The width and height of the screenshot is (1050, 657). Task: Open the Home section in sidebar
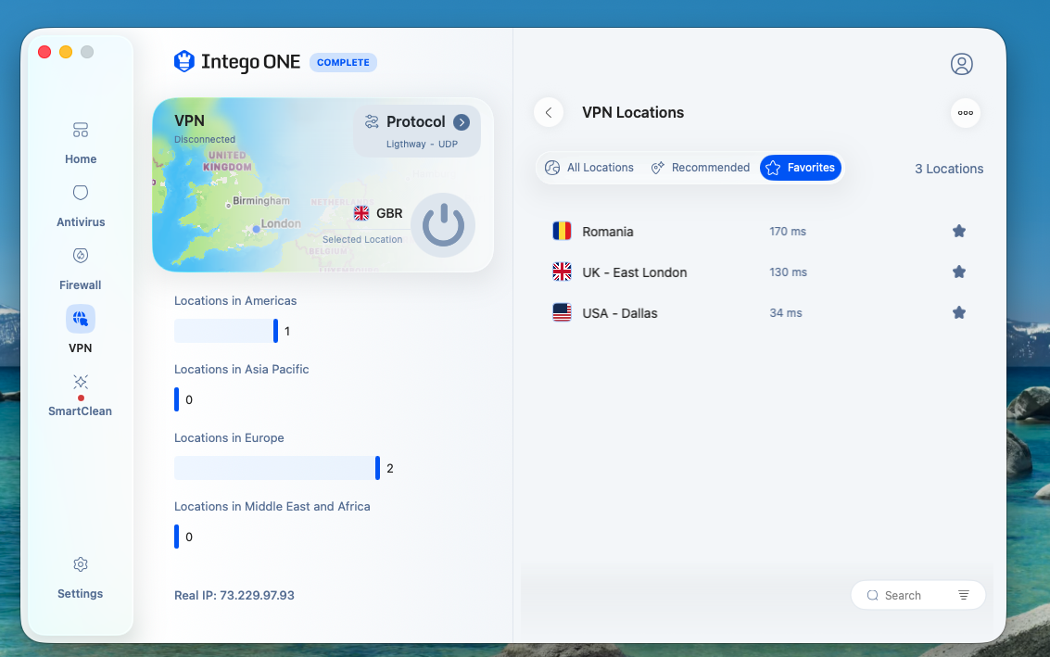click(x=81, y=143)
